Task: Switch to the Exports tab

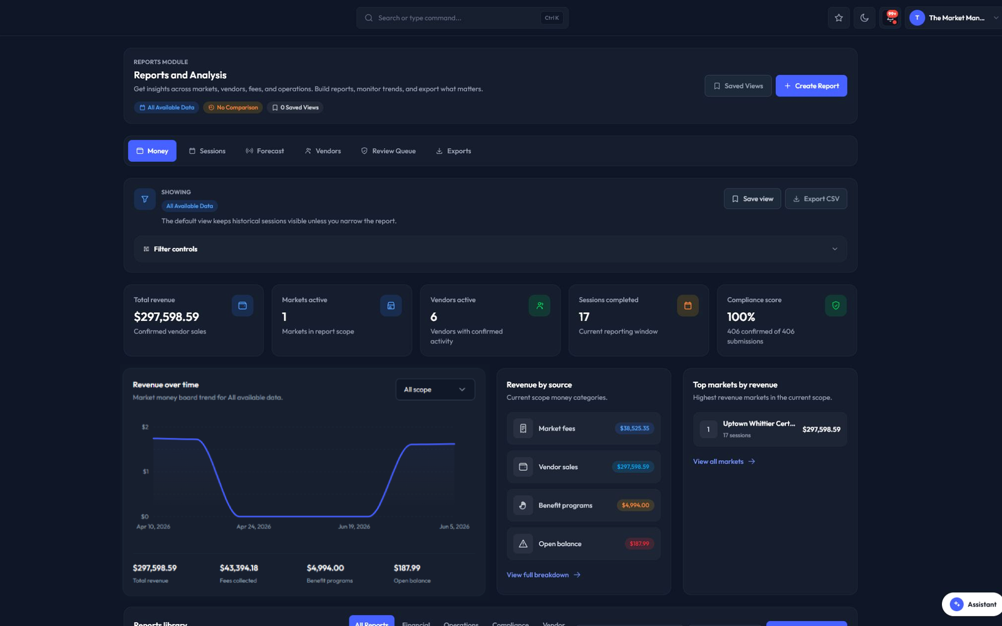Action: (453, 151)
